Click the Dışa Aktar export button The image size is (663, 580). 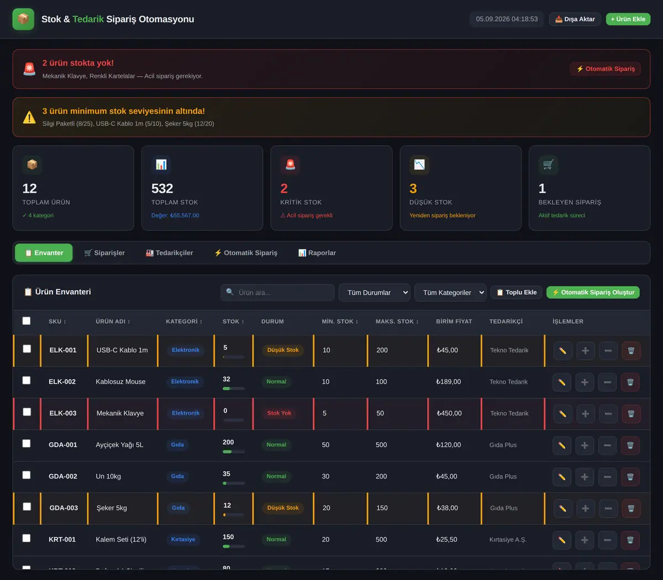click(x=575, y=19)
